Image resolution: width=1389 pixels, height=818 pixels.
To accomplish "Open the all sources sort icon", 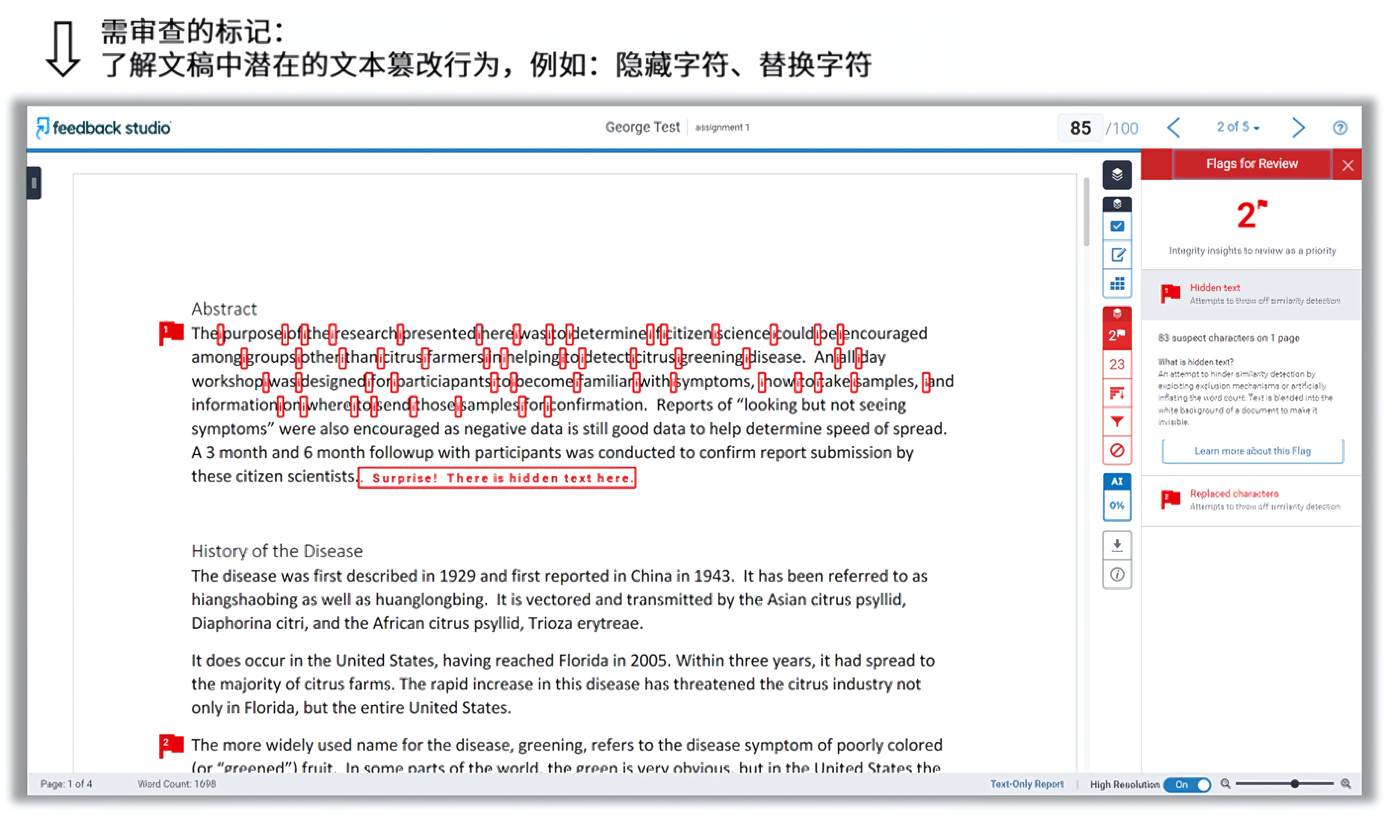I will pyautogui.click(x=1117, y=394).
